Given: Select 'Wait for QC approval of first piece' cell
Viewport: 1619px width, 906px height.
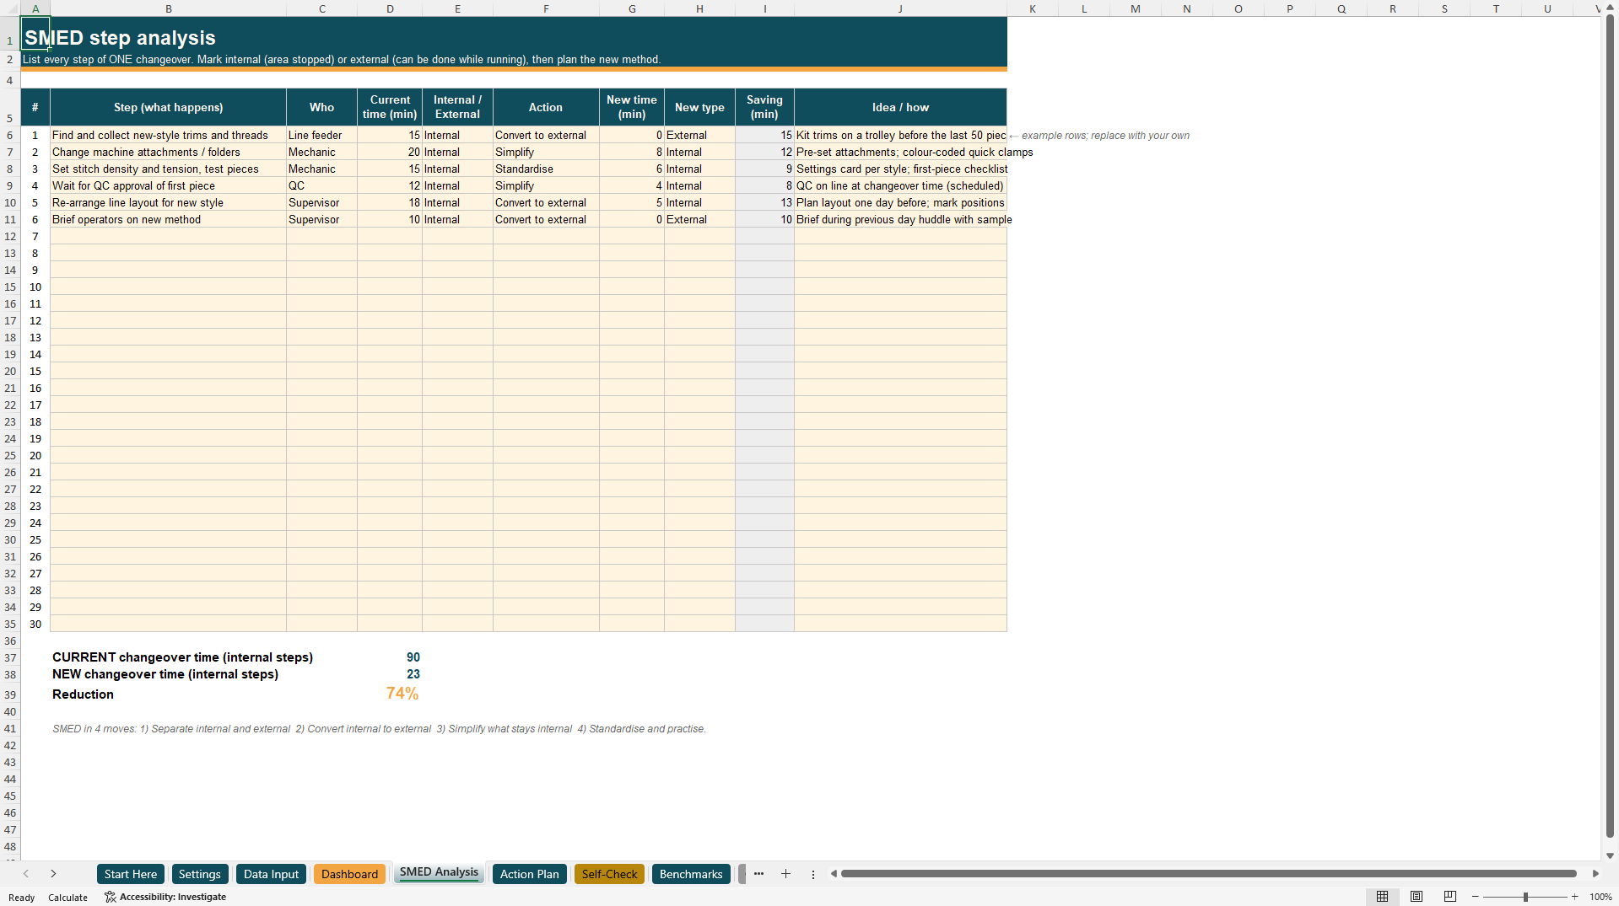Looking at the screenshot, I should [168, 185].
